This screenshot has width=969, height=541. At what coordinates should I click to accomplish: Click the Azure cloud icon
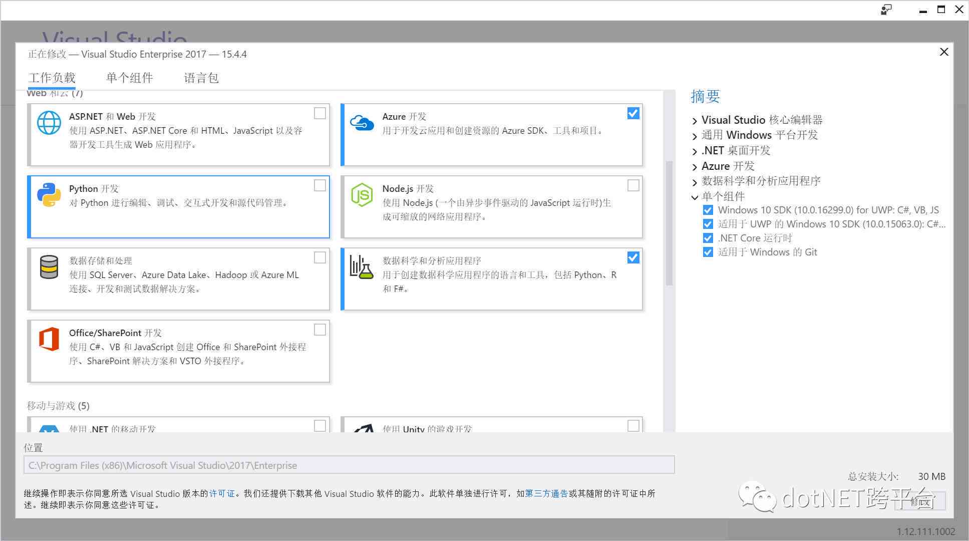(x=362, y=122)
